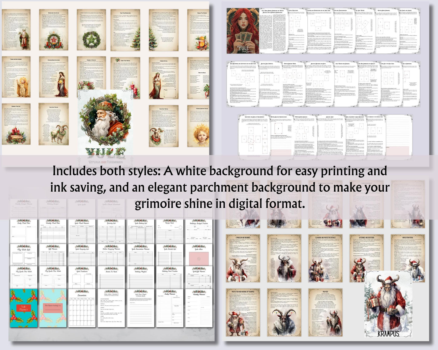Viewport: 438px width, 350px height.
Task: Click the 'Includes both styles' banner text
Action: click(219, 187)
